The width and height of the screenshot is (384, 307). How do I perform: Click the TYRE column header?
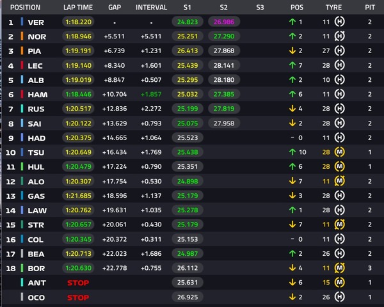click(333, 7)
